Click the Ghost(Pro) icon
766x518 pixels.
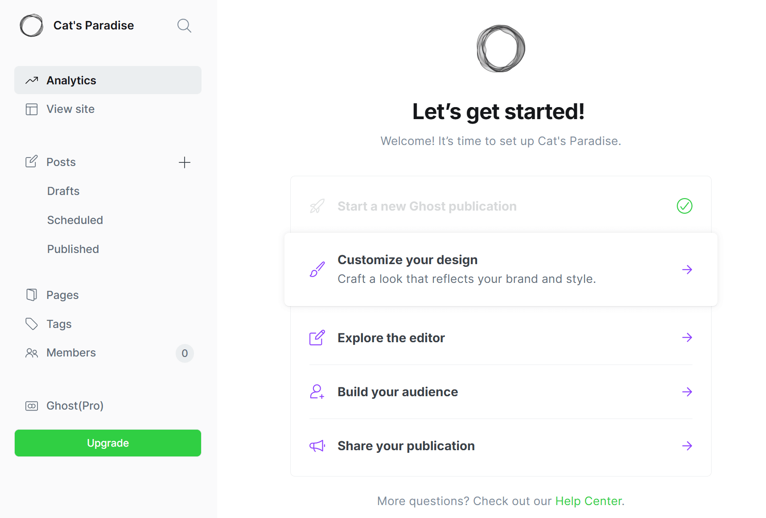click(31, 406)
